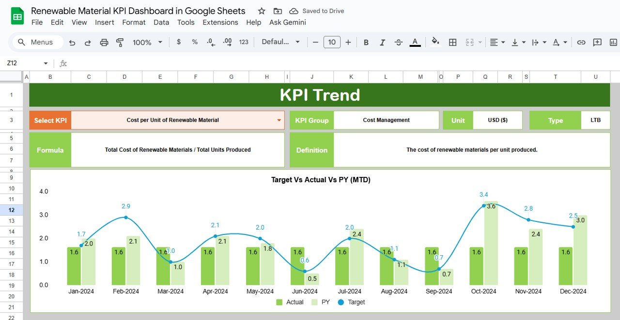
Task: Select the Paint format tool
Action: point(120,42)
